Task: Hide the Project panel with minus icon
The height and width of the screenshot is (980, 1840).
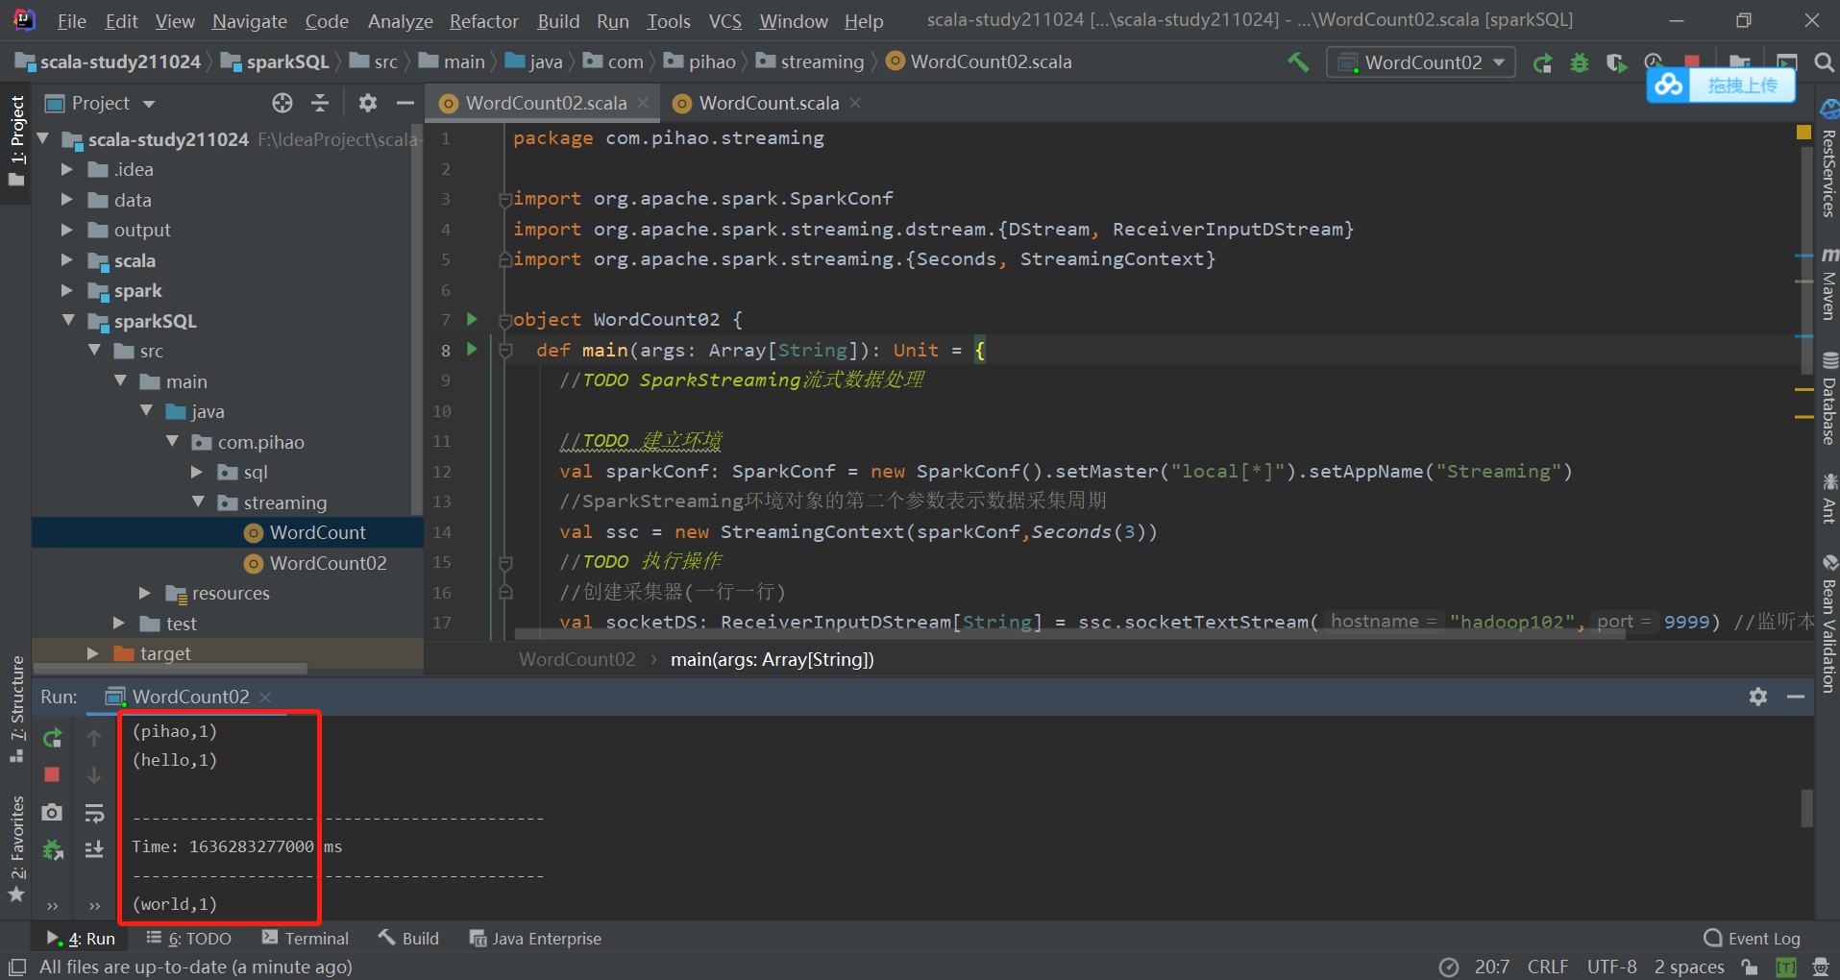Action: tap(405, 103)
